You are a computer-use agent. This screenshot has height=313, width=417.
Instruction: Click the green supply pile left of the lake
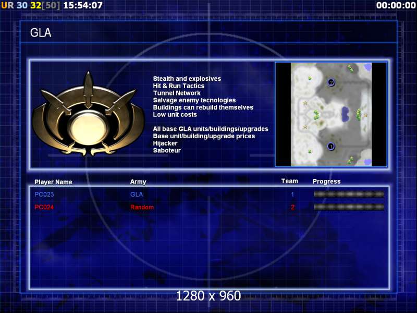[x=316, y=114]
